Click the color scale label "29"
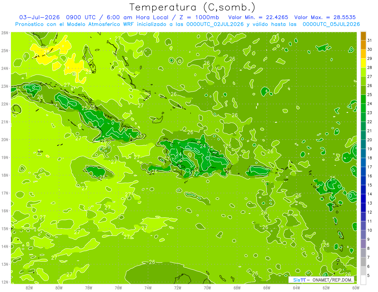The image size is (378, 292). (x=369, y=58)
